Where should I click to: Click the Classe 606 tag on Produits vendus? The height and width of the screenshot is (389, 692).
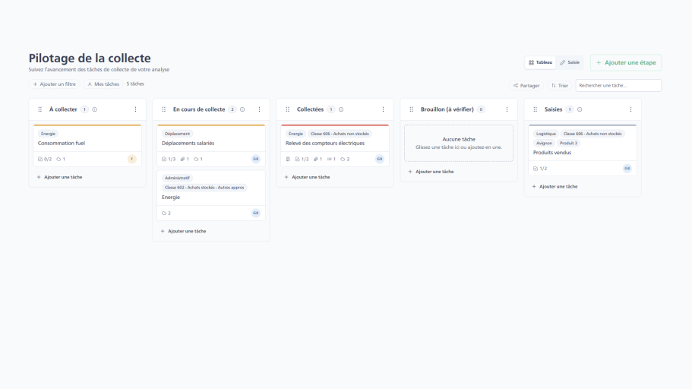592,134
